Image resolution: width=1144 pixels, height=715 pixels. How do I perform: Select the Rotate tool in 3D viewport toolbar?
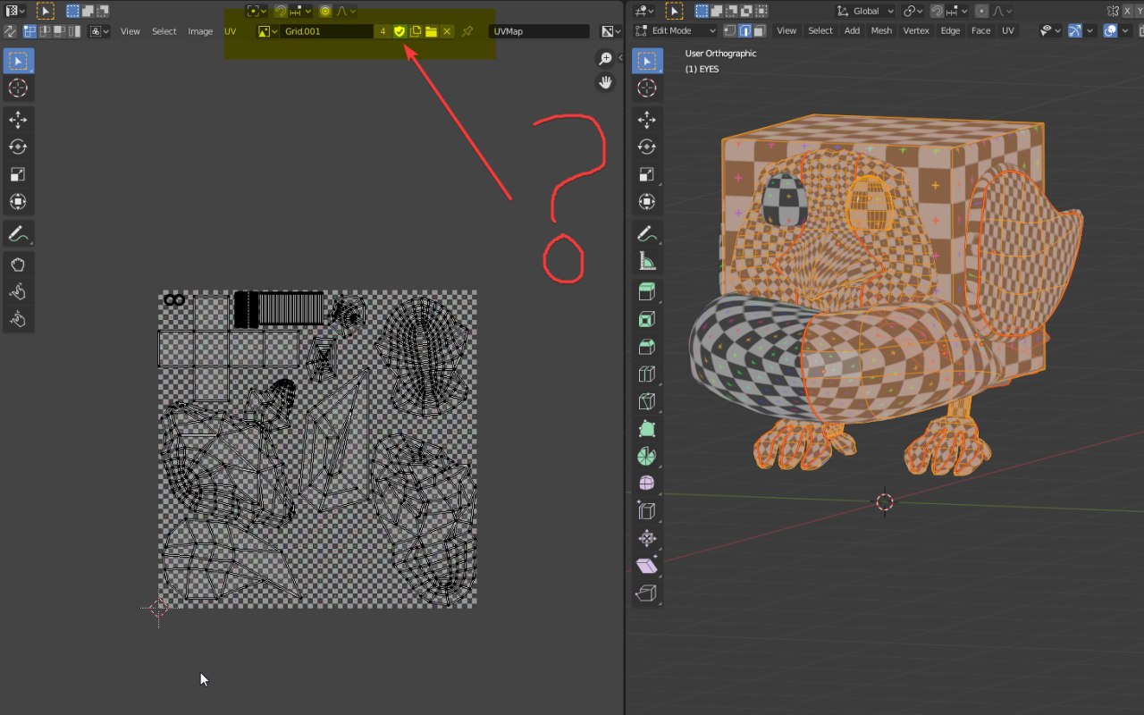(x=647, y=147)
